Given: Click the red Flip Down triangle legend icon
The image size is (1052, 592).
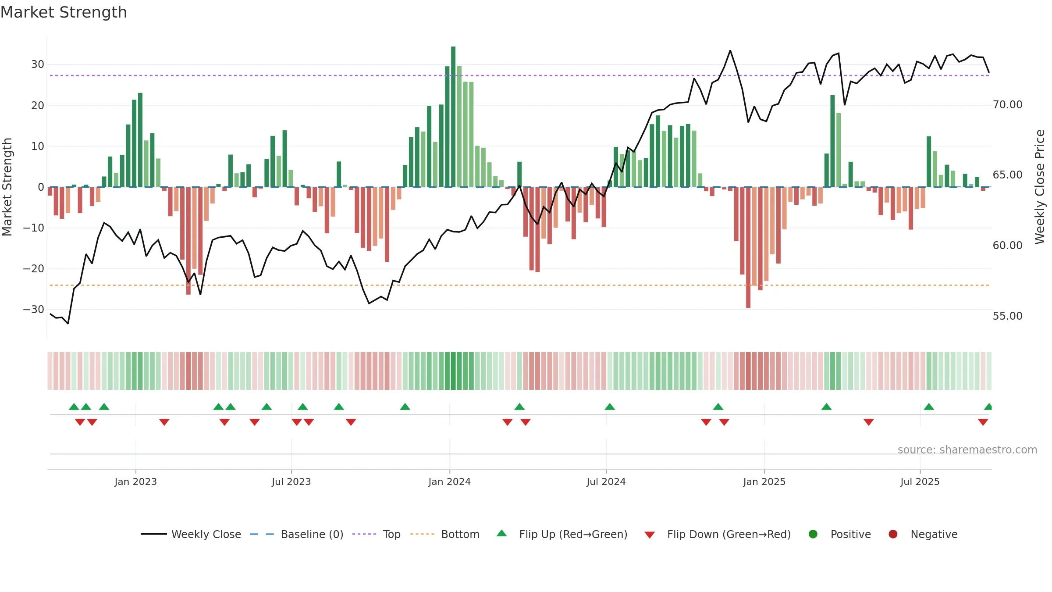Looking at the screenshot, I should point(650,535).
